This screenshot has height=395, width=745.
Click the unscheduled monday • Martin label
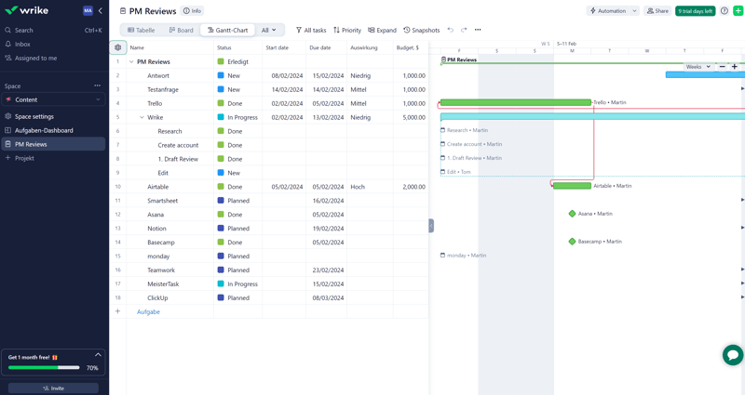[467, 255]
